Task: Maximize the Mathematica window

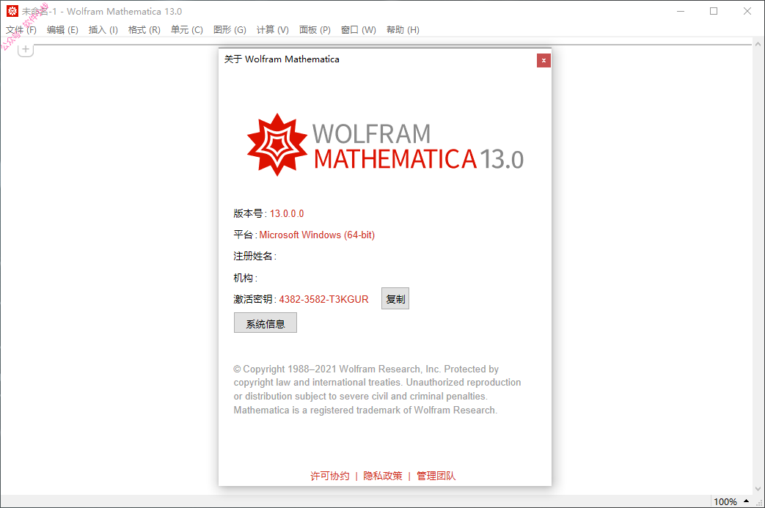Action: coord(714,11)
